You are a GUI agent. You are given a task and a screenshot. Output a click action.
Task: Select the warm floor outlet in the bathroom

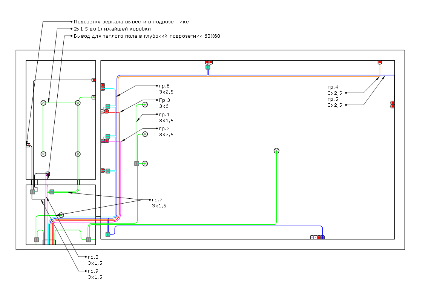pos(48,174)
